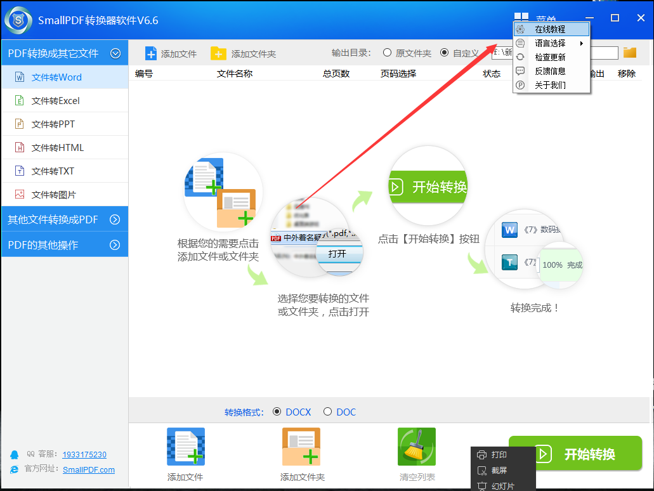Click the 编号 column header
The height and width of the screenshot is (491, 654).
144,74
